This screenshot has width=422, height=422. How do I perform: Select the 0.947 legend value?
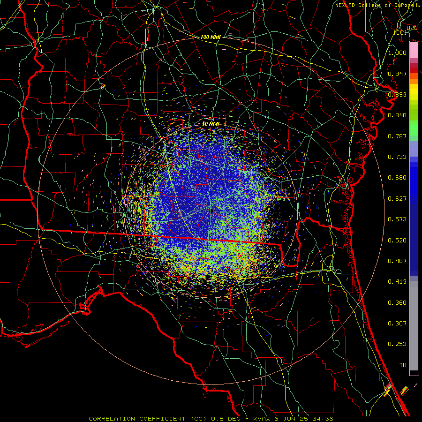pos(397,74)
